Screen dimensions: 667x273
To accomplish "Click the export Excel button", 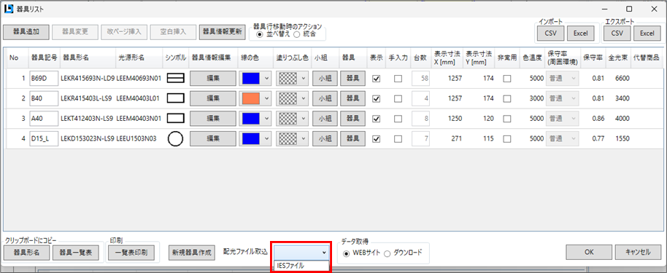I will [x=647, y=33].
